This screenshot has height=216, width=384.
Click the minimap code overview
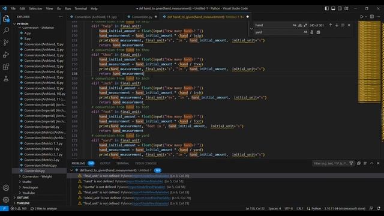click(370, 61)
